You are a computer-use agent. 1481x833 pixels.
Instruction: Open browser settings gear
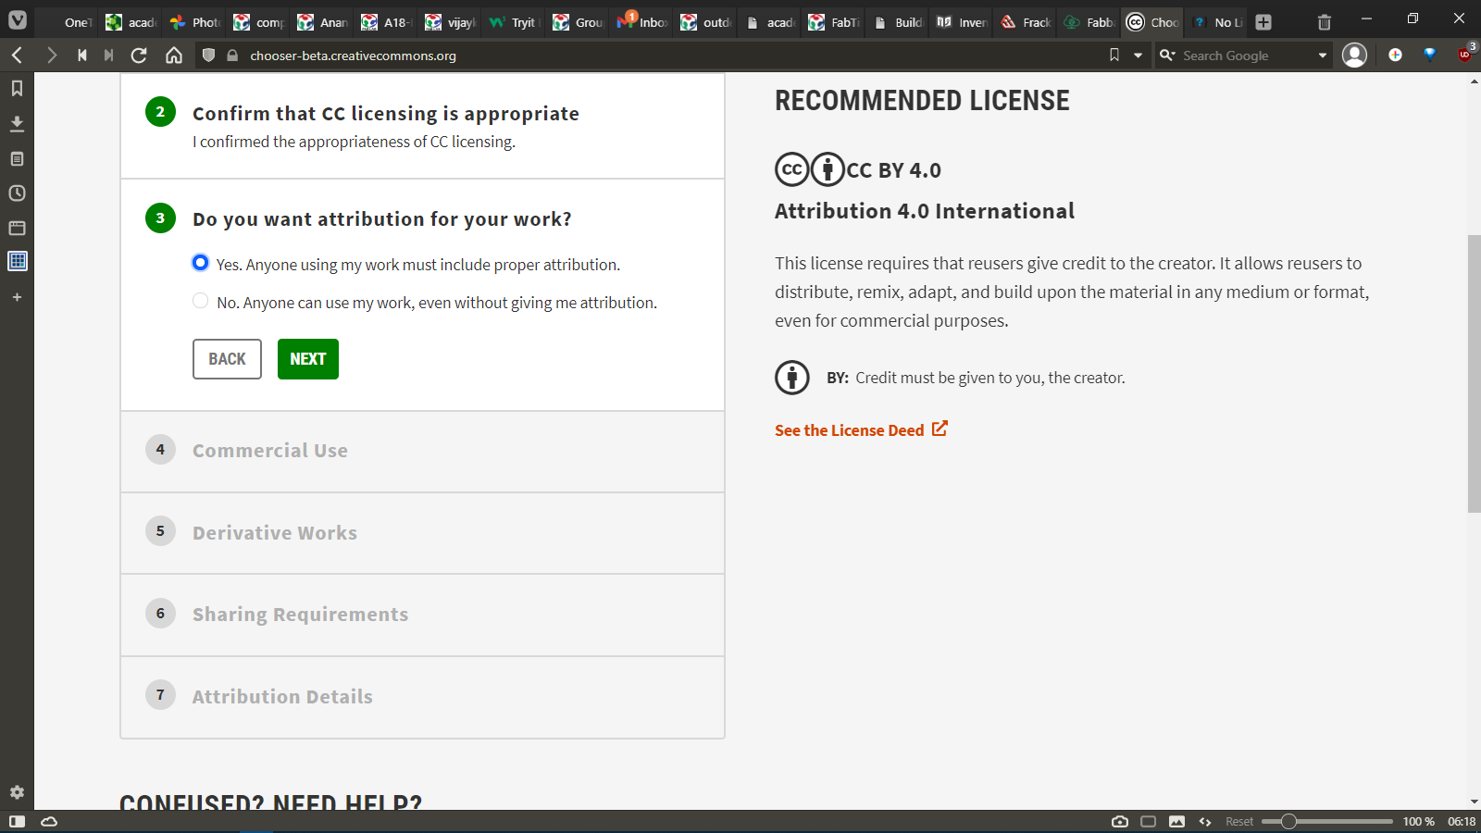17,792
